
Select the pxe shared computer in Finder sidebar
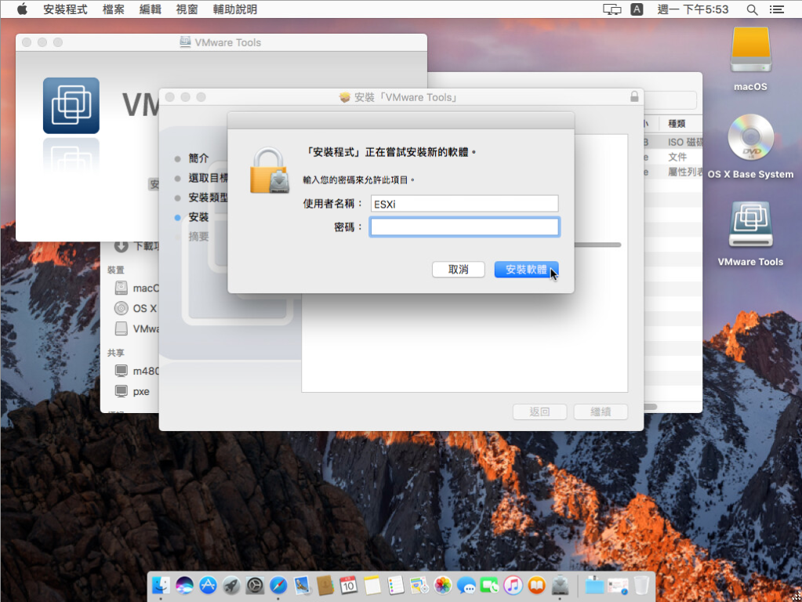(132, 391)
